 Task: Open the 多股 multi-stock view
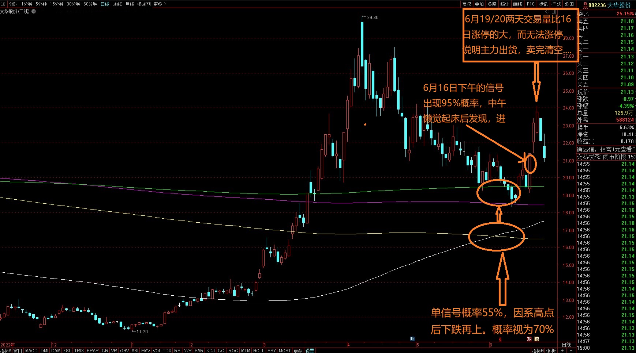492,4
